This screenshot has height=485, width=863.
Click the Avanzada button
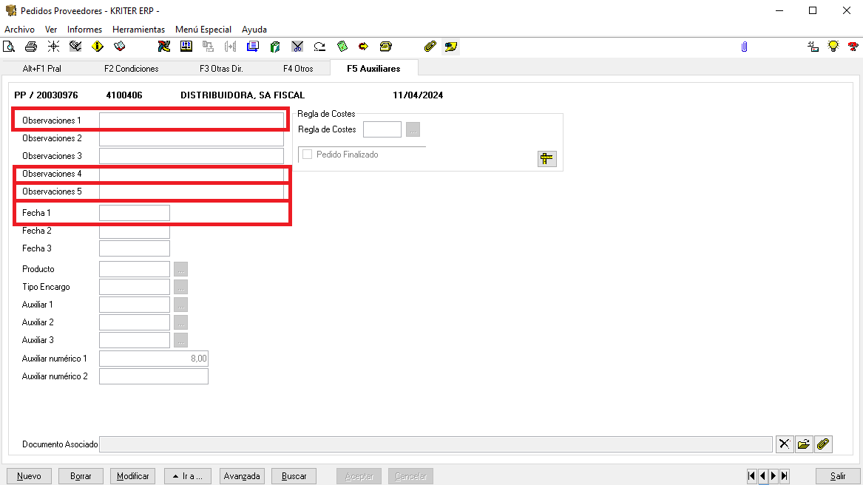point(242,476)
